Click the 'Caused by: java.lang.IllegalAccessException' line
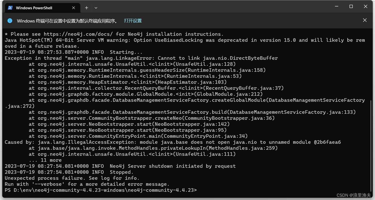 pyautogui.click(x=173, y=142)
